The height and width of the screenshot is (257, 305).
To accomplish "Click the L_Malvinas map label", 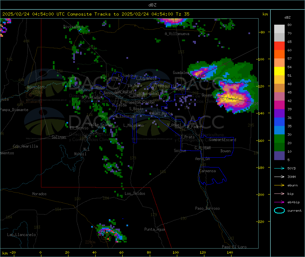I will (x=134, y=125).
